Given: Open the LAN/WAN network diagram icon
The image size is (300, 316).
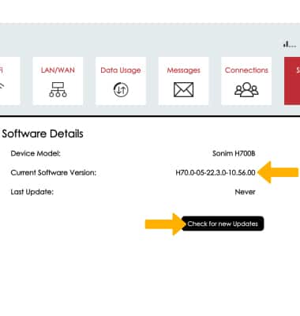Looking at the screenshot, I should coord(58,89).
